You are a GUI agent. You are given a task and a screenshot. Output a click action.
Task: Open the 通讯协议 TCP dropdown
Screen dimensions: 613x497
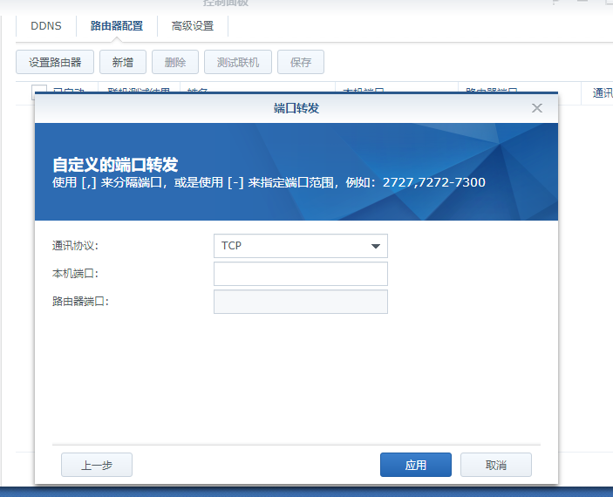(x=301, y=246)
